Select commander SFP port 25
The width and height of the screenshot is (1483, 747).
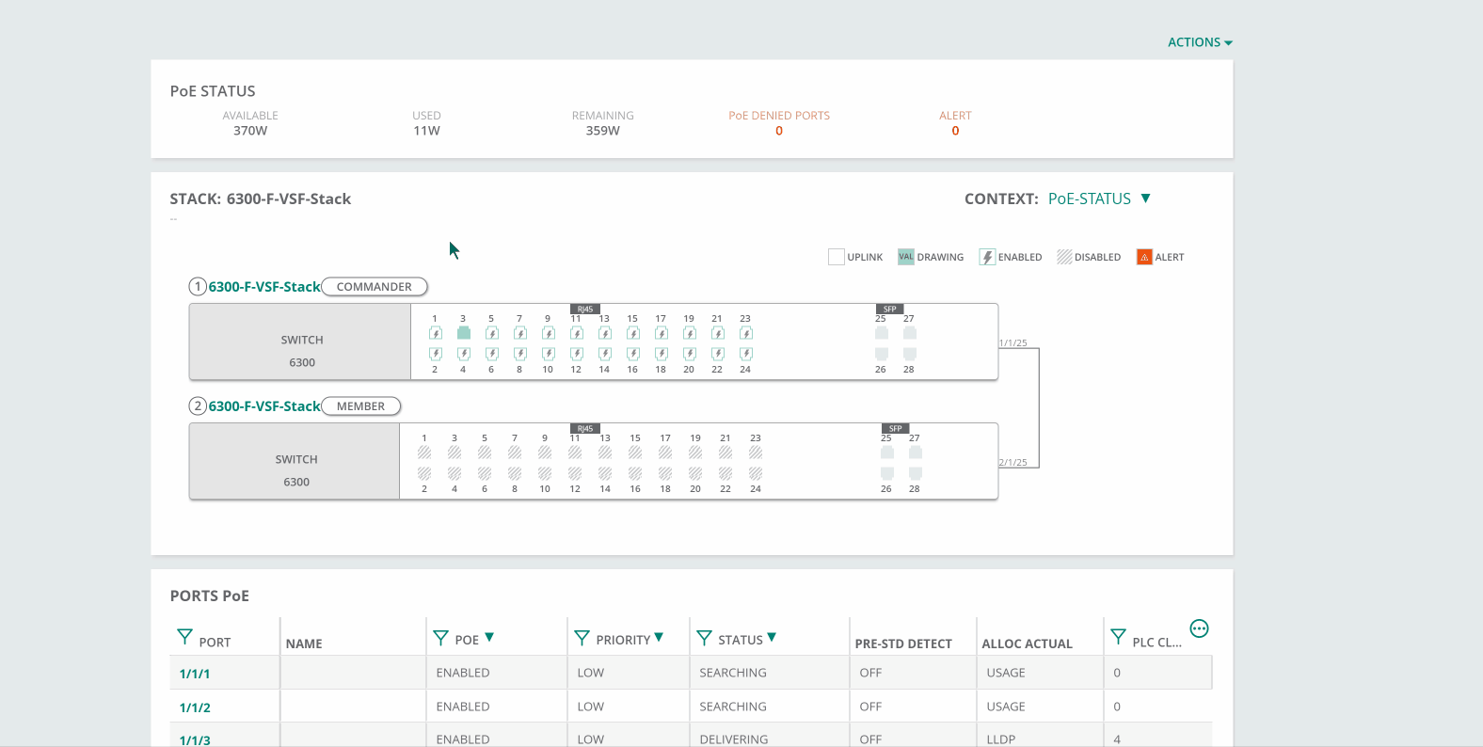click(882, 333)
